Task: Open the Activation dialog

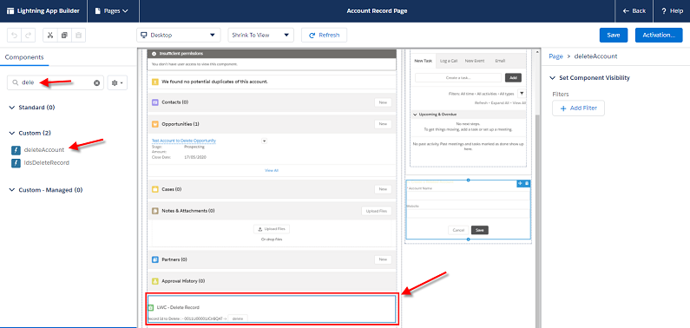Action: (x=659, y=36)
